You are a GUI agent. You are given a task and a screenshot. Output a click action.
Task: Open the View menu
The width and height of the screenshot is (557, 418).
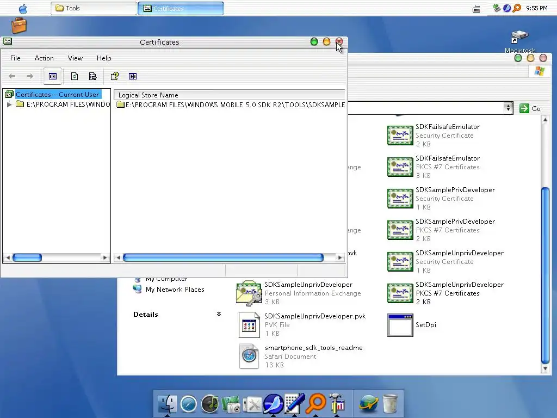(x=75, y=58)
